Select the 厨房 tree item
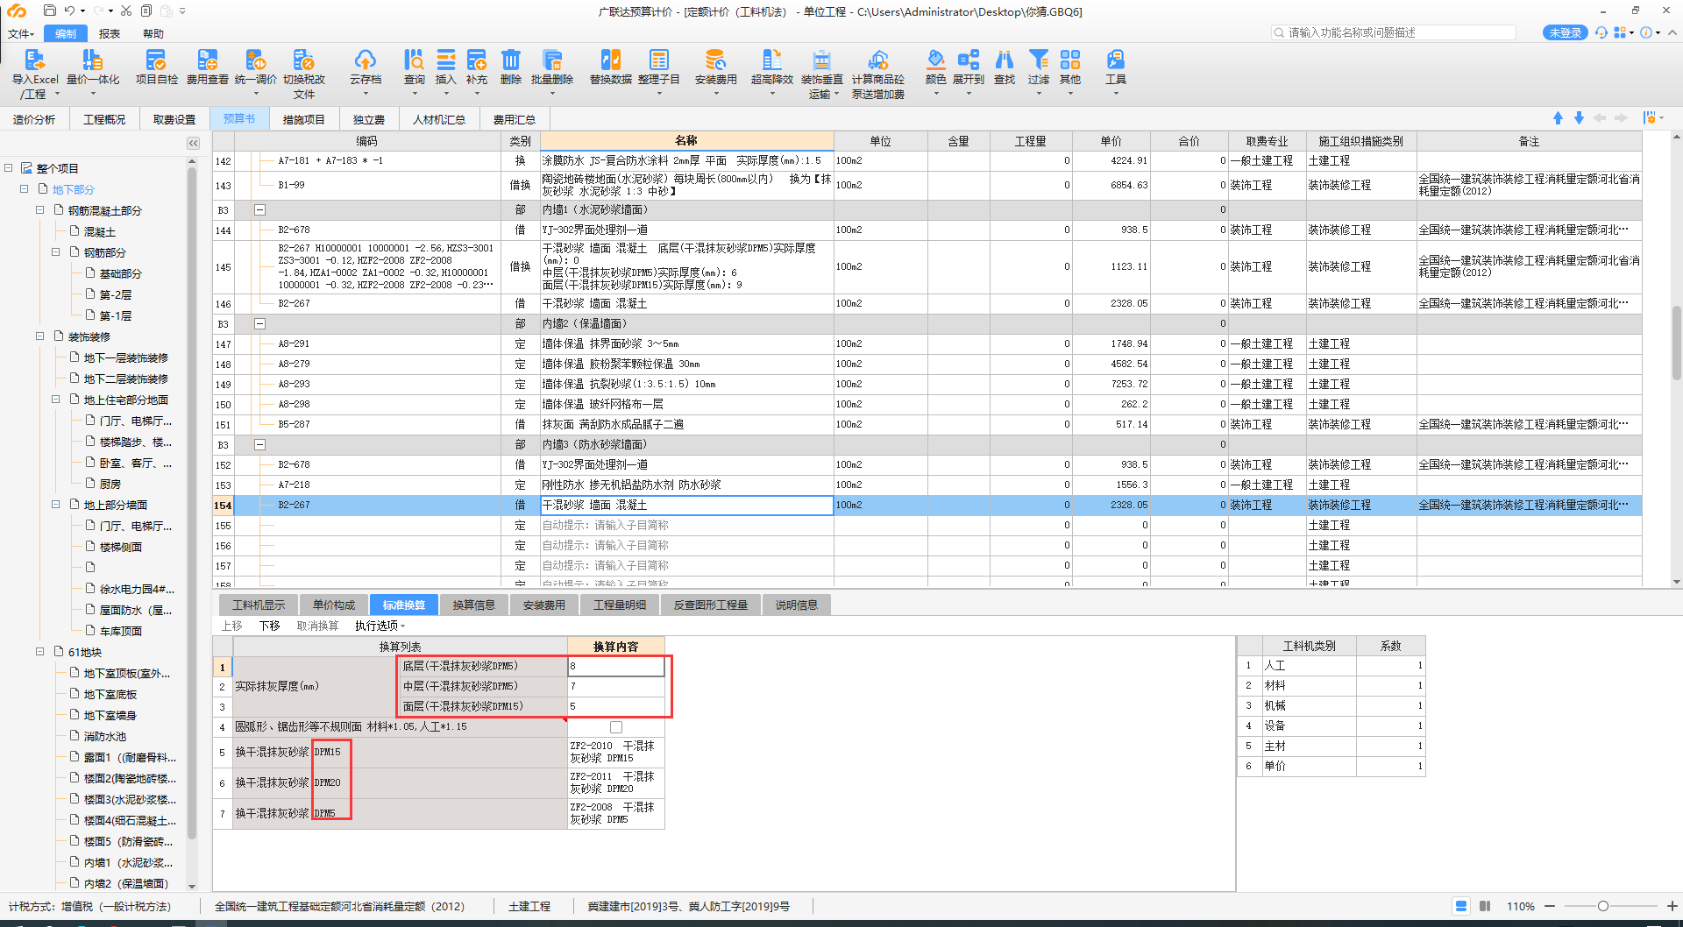 [x=110, y=484]
